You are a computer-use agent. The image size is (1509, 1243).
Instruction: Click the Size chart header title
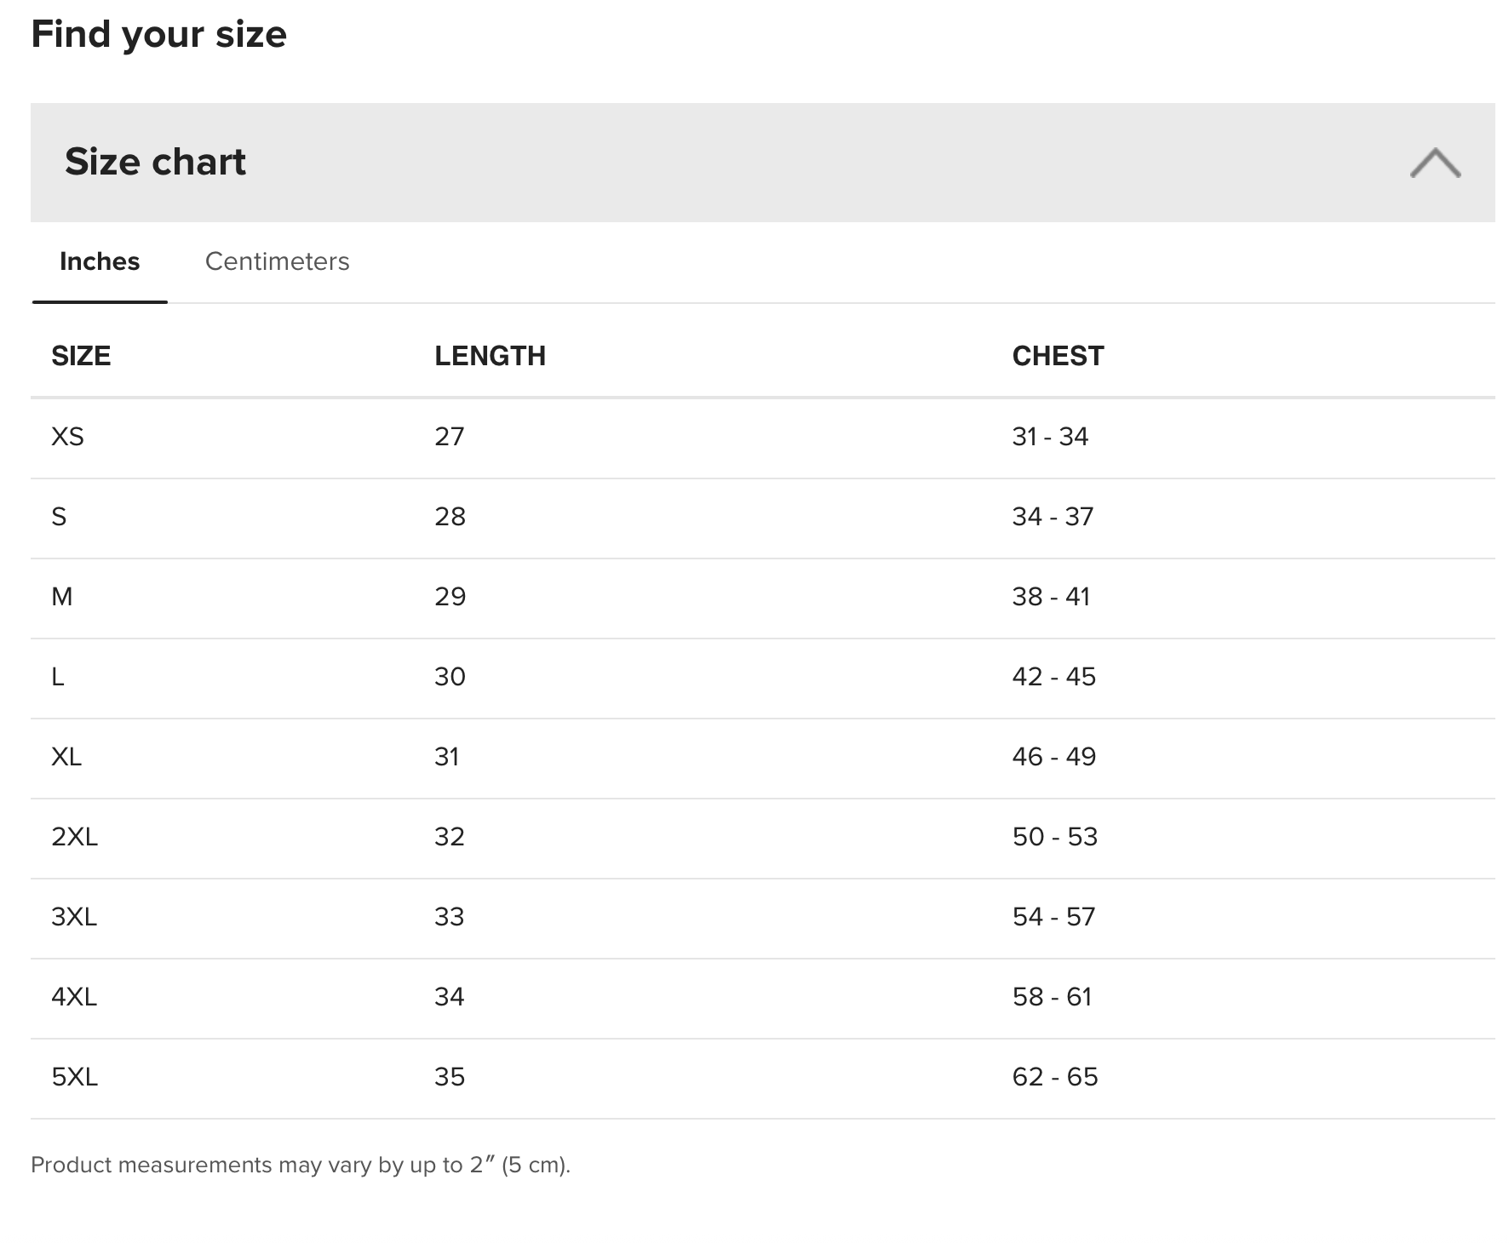(155, 162)
